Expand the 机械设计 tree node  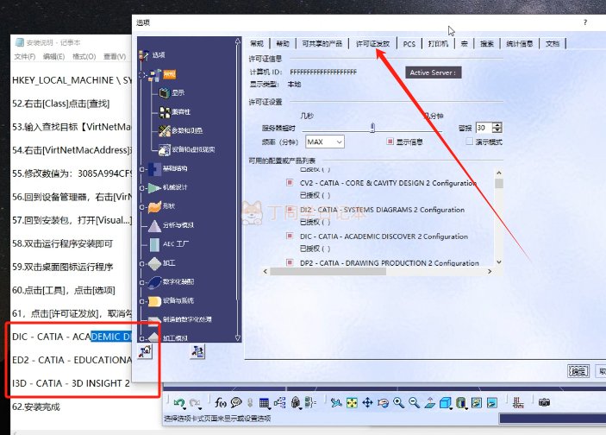click(x=142, y=188)
